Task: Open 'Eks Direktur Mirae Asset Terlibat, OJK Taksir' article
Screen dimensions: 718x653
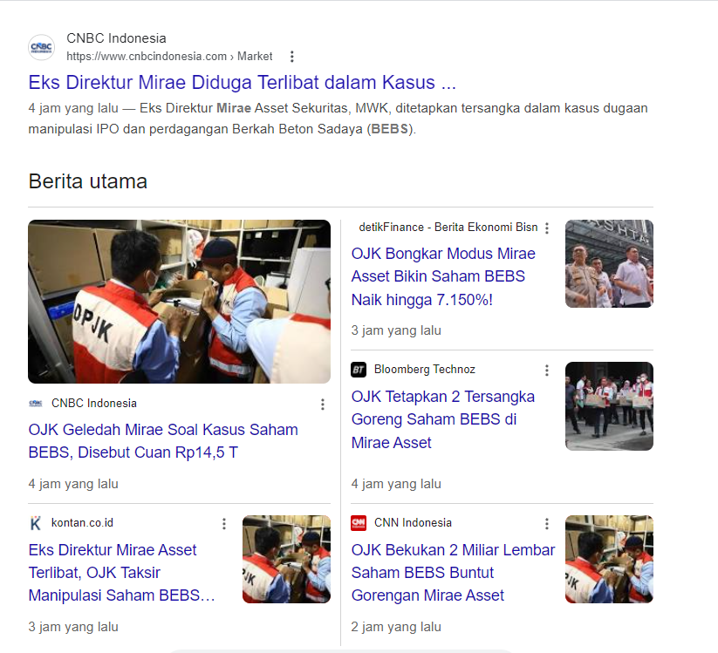Action: 122,573
